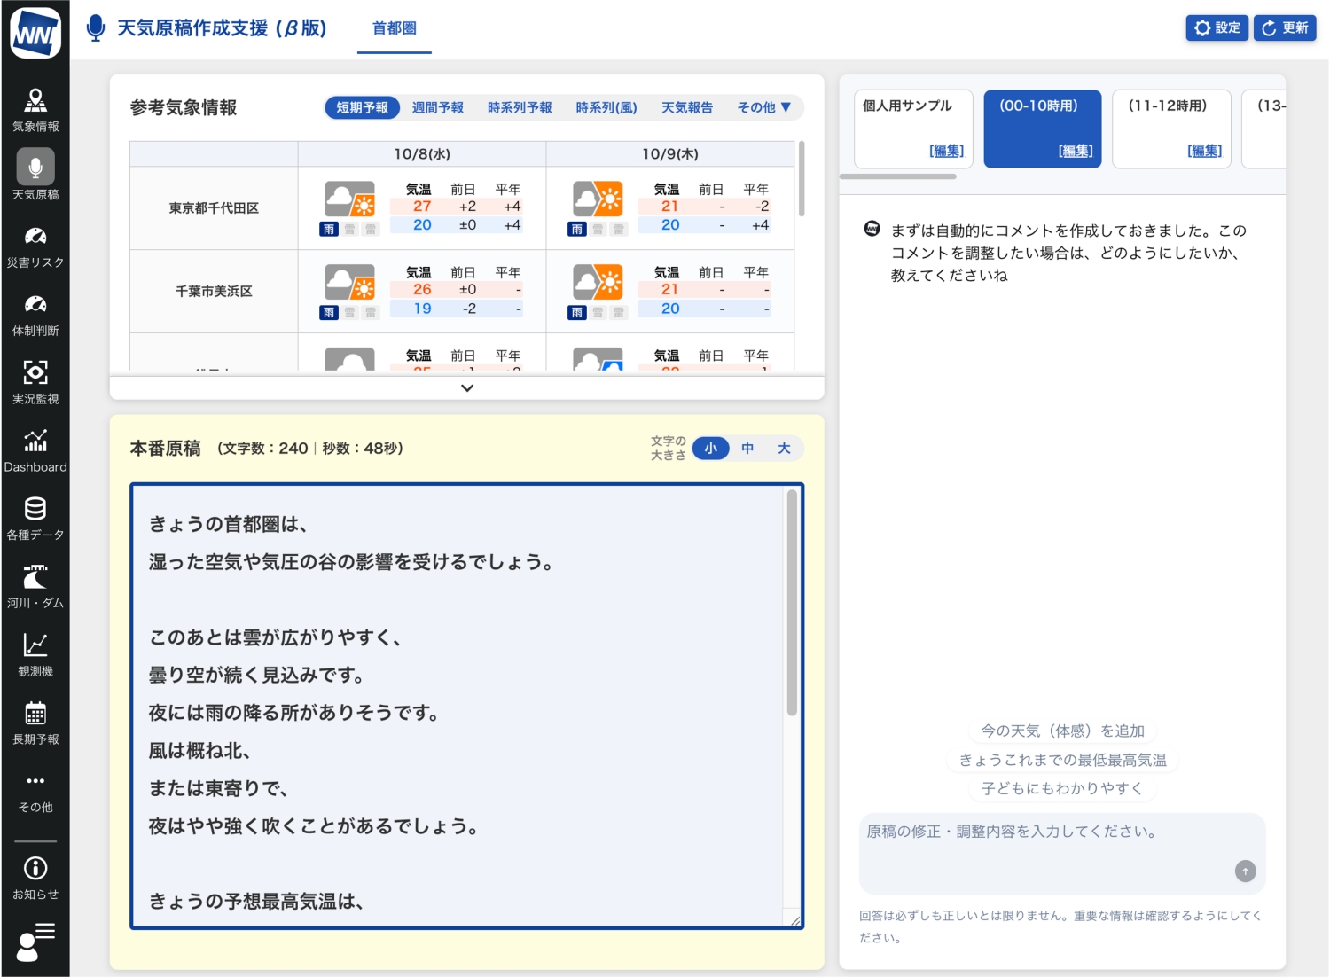Click the 子どもにもわかりやすく suggestion
This screenshot has width=1330, height=977.
click(x=1061, y=788)
